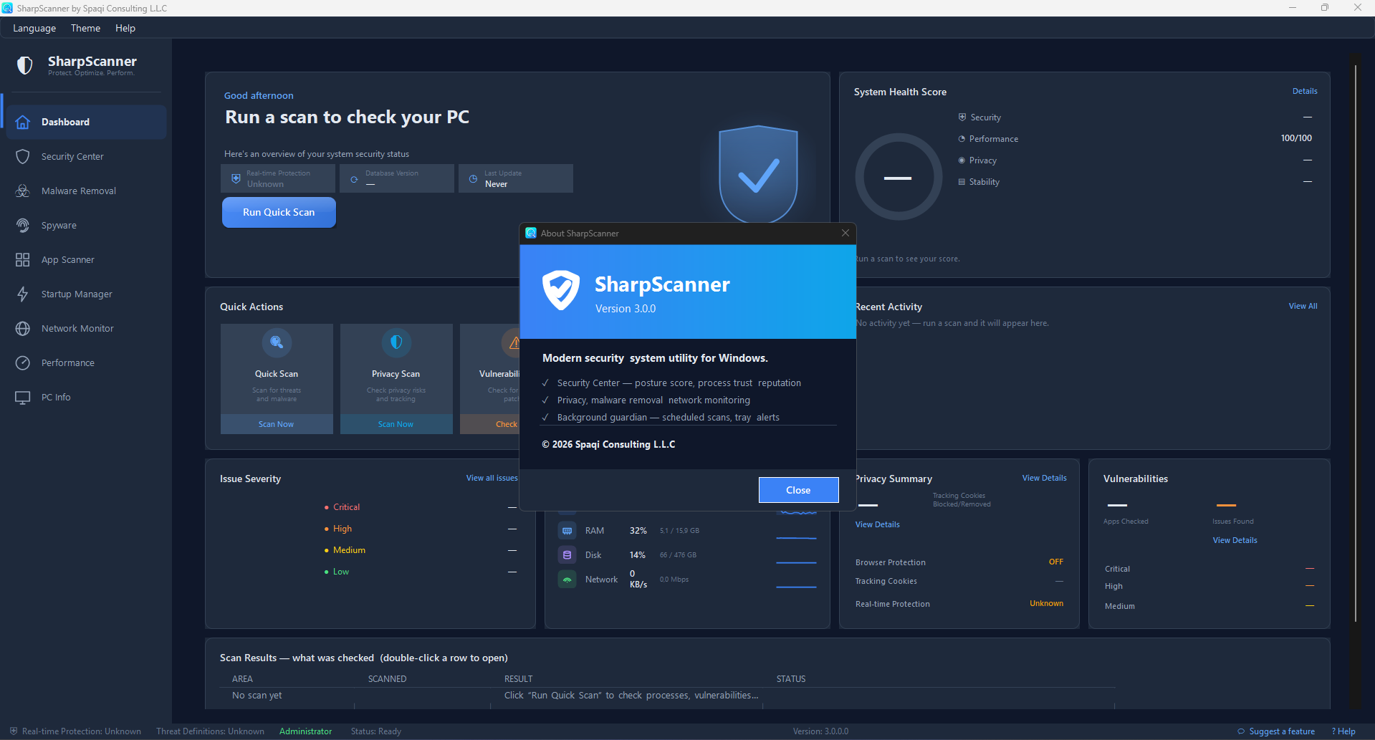Click the Security icon in System Health Score
The height and width of the screenshot is (740, 1375).
[962, 117]
